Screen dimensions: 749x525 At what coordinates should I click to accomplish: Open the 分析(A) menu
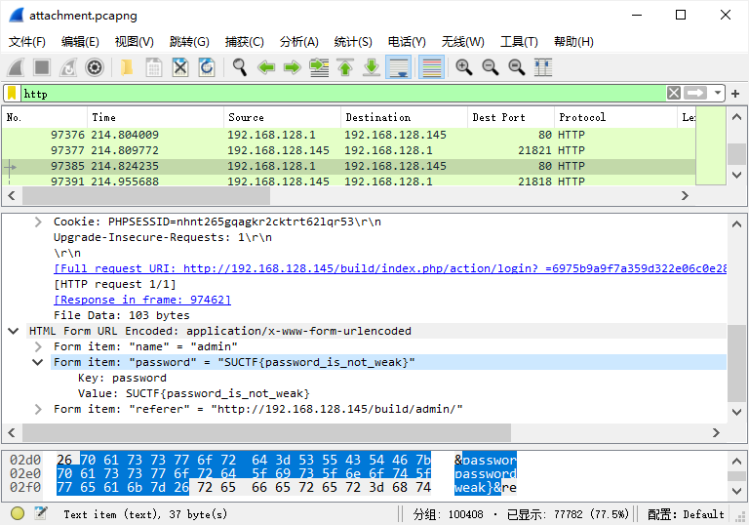click(x=298, y=42)
